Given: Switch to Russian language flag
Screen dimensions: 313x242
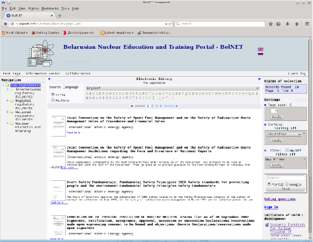Looking at the screenshot, I should [x=260, y=53].
